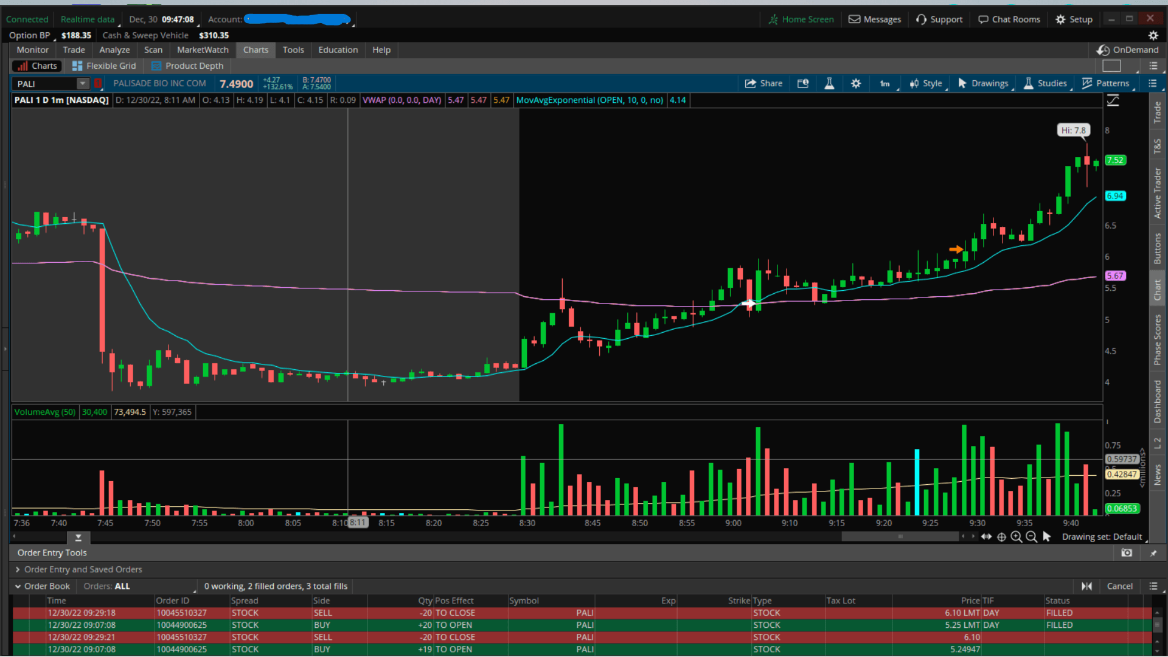Click the crosshair pan icon below chart
Image resolution: width=1168 pixels, height=657 pixels.
(1001, 537)
